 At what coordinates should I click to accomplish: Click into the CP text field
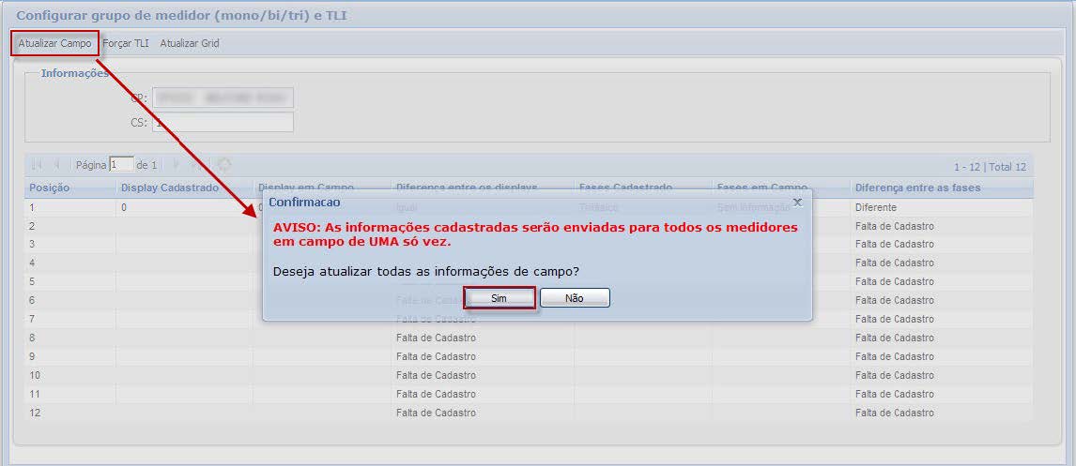click(x=222, y=98)
